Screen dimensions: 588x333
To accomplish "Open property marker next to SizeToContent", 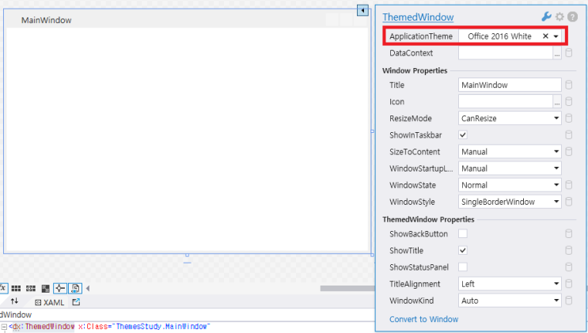I will (x=568, y=152).
